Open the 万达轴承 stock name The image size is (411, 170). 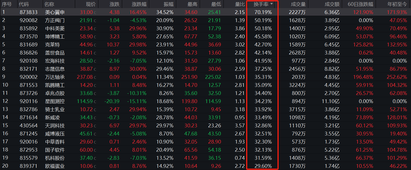coord(55,77)
